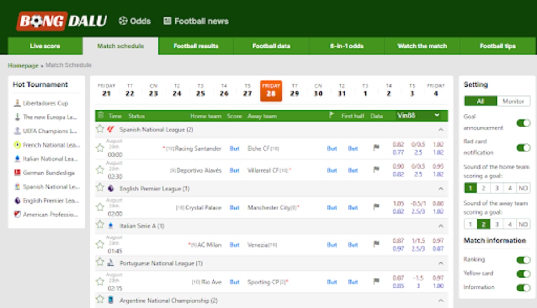Select the All settings button
537x308 pixels.
(x=481, y=101)
